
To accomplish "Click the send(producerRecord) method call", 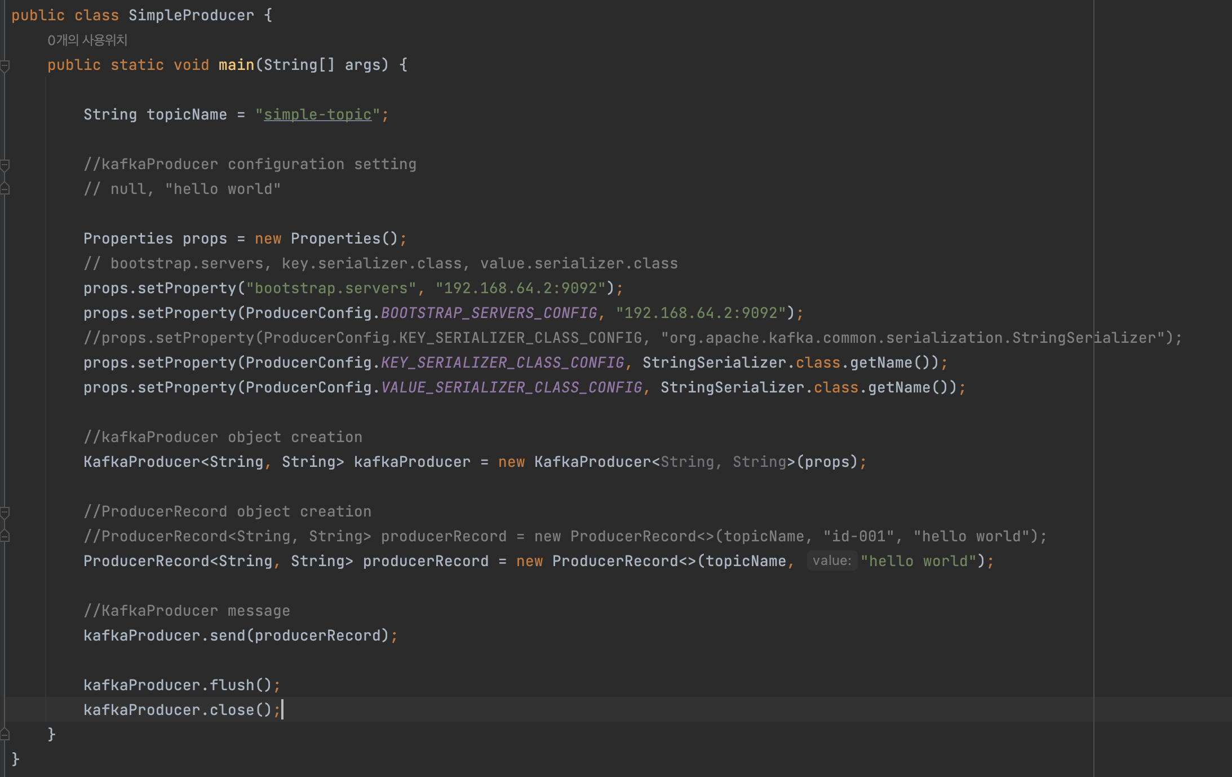I will [x=299, y=635].
